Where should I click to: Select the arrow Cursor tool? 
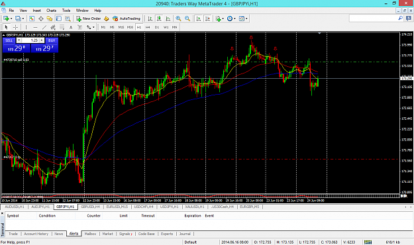tap(7, 27)
